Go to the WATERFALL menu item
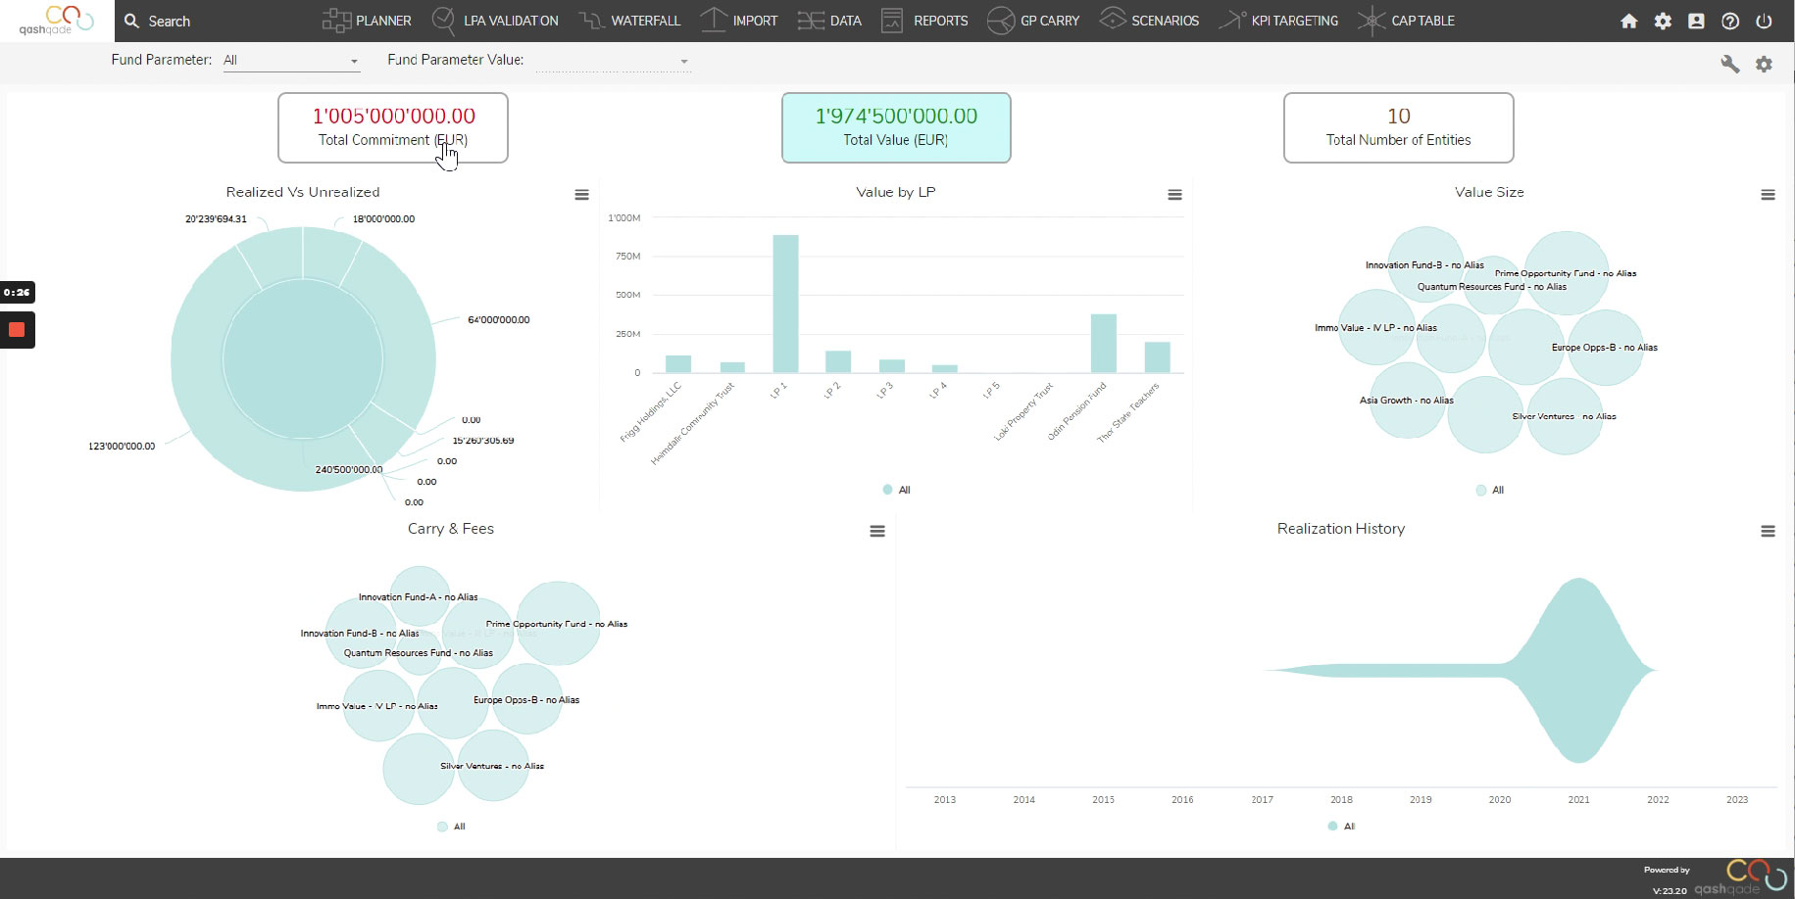This screenshot has width=1795, height=899. 629,21
